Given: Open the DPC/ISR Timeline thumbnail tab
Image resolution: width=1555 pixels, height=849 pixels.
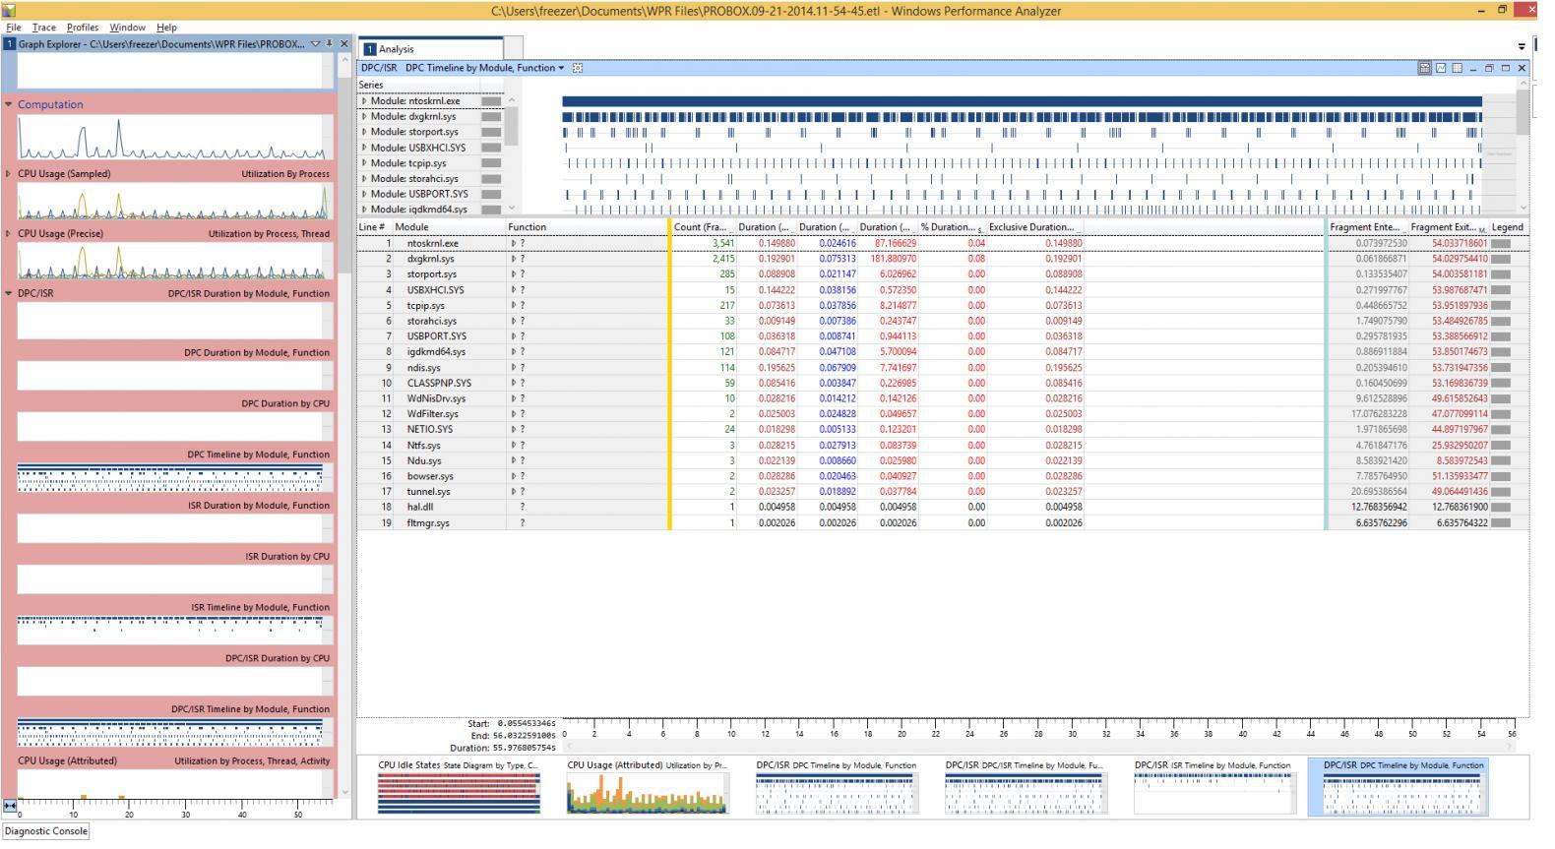Looking at the screenshot, I should [1026, 786].
